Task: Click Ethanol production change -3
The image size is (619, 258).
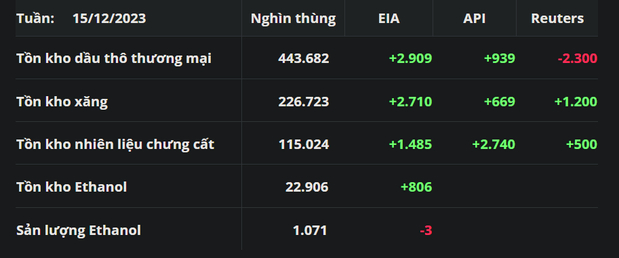Action: point(426,230)
